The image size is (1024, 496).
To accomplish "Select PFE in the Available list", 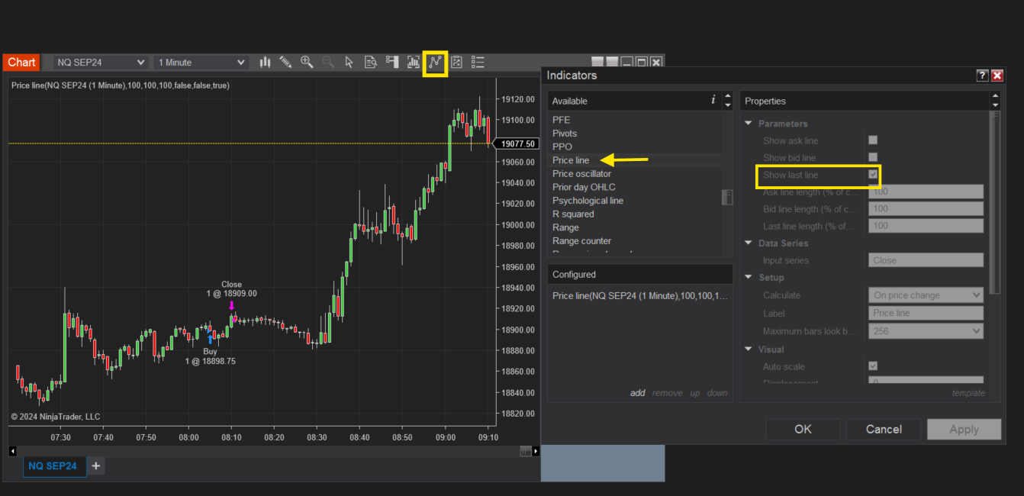I will [562, 120].
